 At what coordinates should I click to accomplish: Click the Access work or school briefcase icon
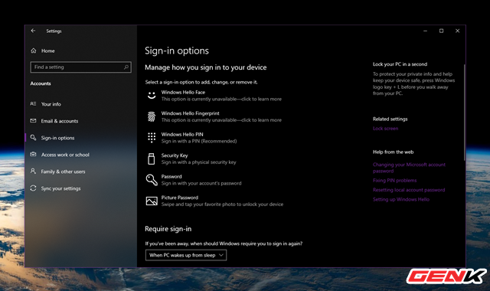tap(33, 155)
